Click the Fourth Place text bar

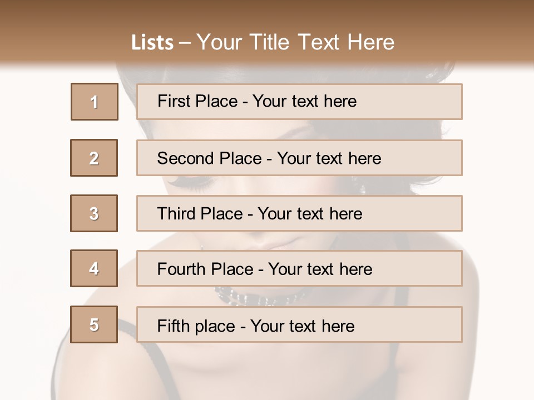tap(299, 268)
